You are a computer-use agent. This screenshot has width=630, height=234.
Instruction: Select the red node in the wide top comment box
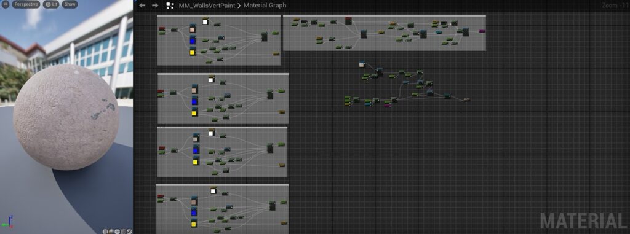(348, 20)
